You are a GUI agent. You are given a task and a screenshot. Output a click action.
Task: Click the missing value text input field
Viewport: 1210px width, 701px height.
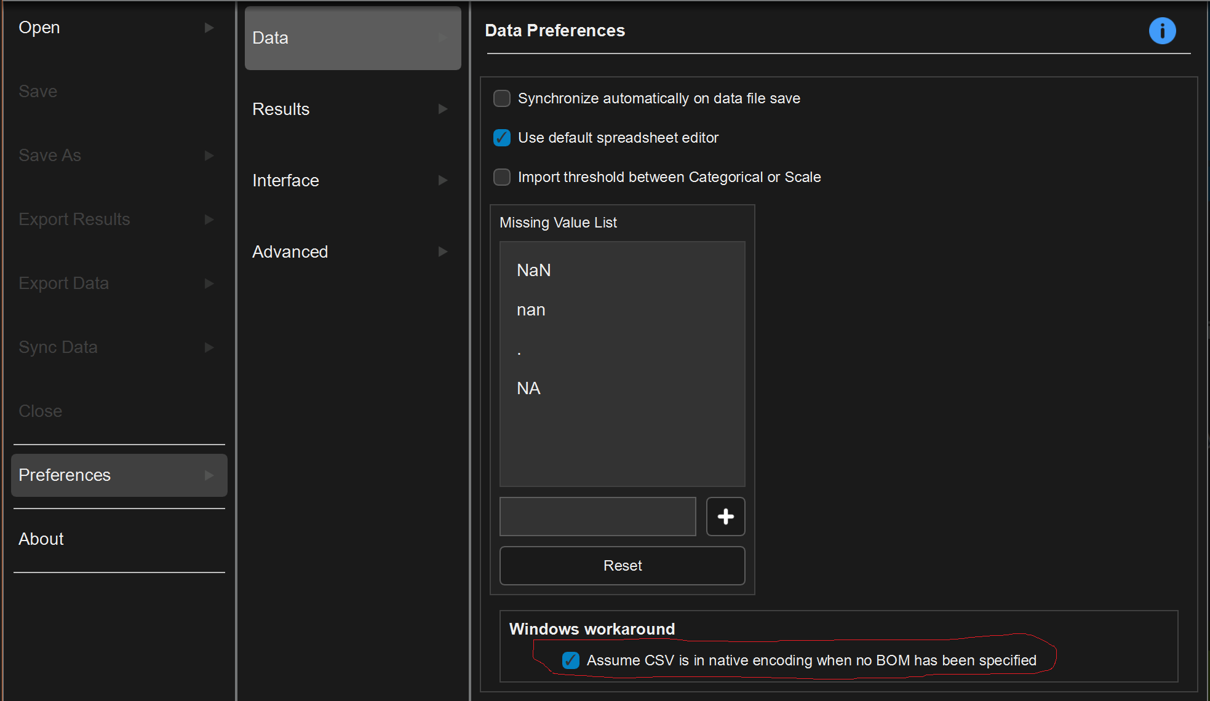pos(597,517)
